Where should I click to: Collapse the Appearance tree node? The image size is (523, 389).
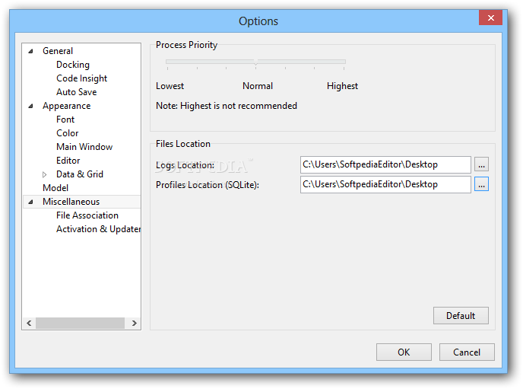(x=30, y=106)
